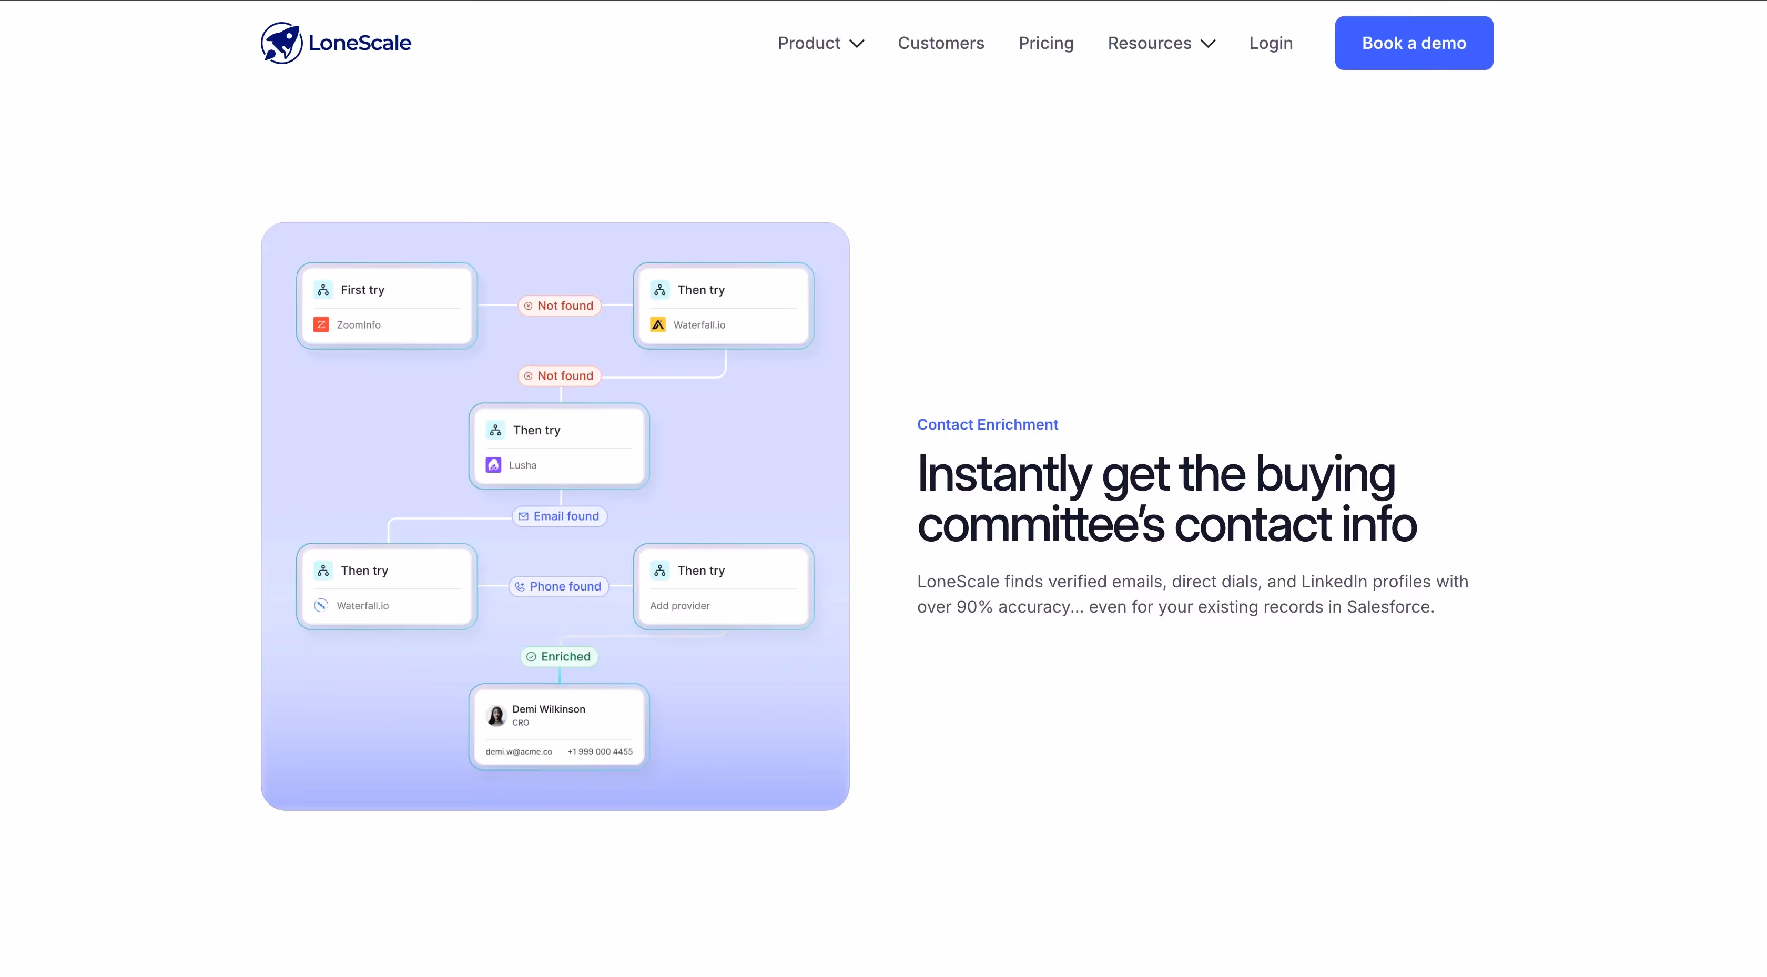Click the Add provider text
Image resolution: width=1767 pixels, height=977 pixels.
pyautogui.click(x=680, y=606)
